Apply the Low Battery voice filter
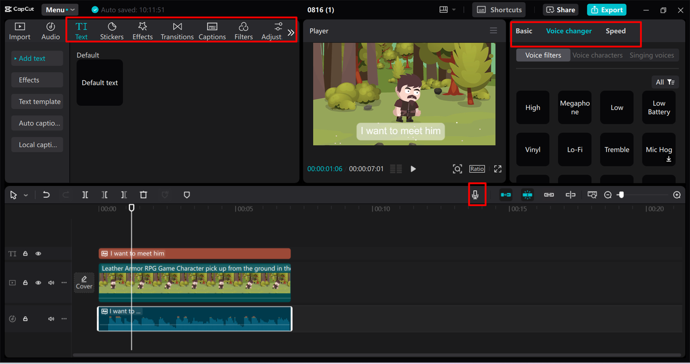The image size is (690, 364). pyautogui.click(x=659, y=107)
